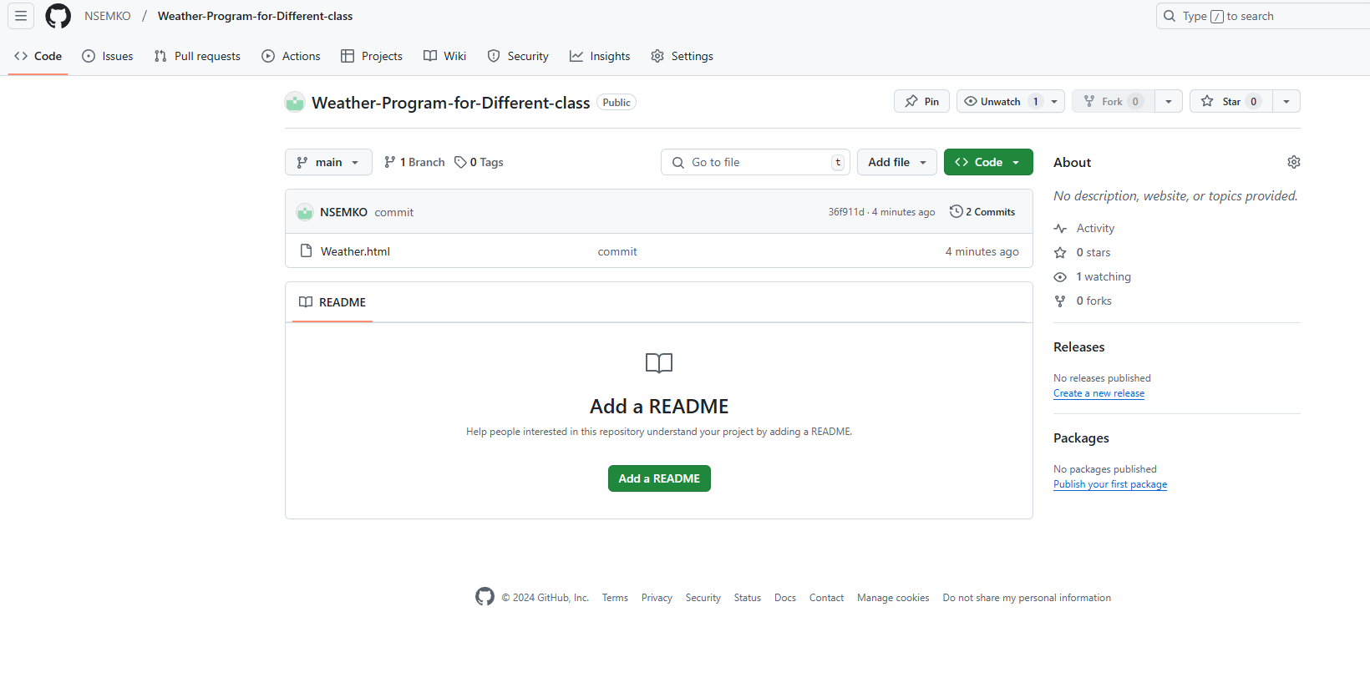Open the main branch selector dropdown
Screen dimensions: 1370x693
[328, 162]
